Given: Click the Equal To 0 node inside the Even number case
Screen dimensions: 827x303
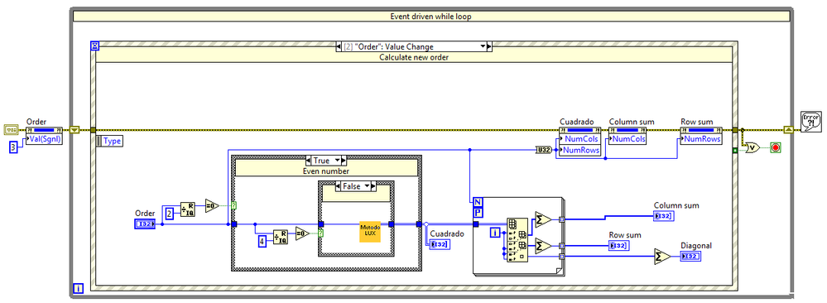Looking at the screenshot, I should pos(302,233).
